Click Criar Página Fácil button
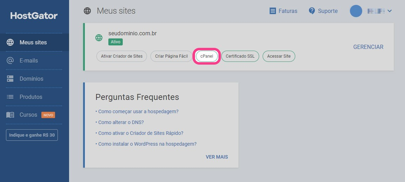This screenshot has height=182, width=405. [x=171, y=56]
